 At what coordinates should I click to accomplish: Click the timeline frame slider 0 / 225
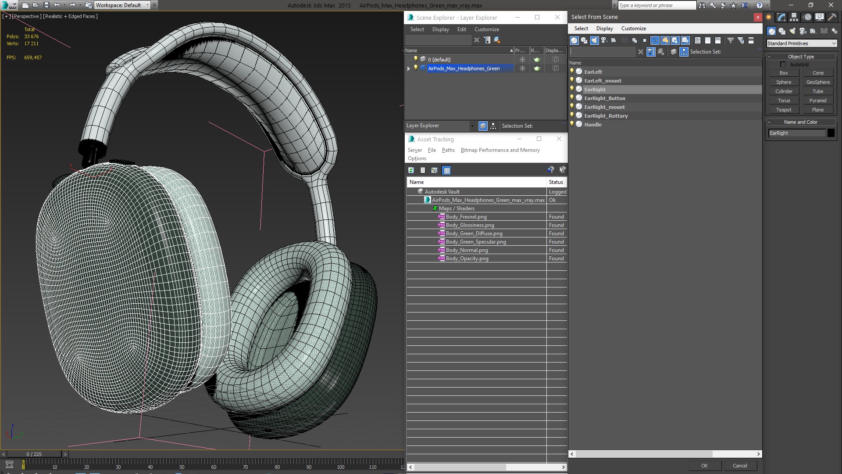[34, 454]
